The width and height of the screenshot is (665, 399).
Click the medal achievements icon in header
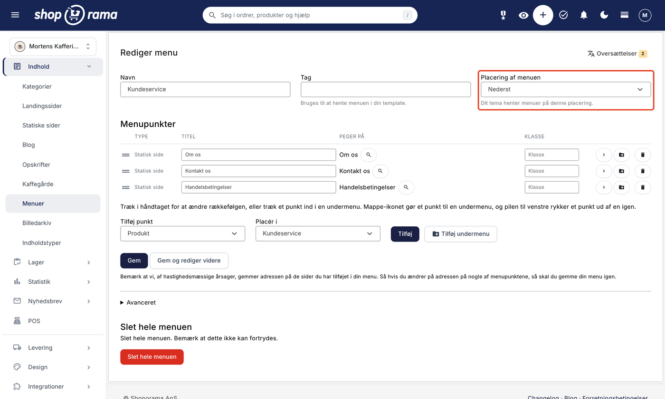click(503, 15)
